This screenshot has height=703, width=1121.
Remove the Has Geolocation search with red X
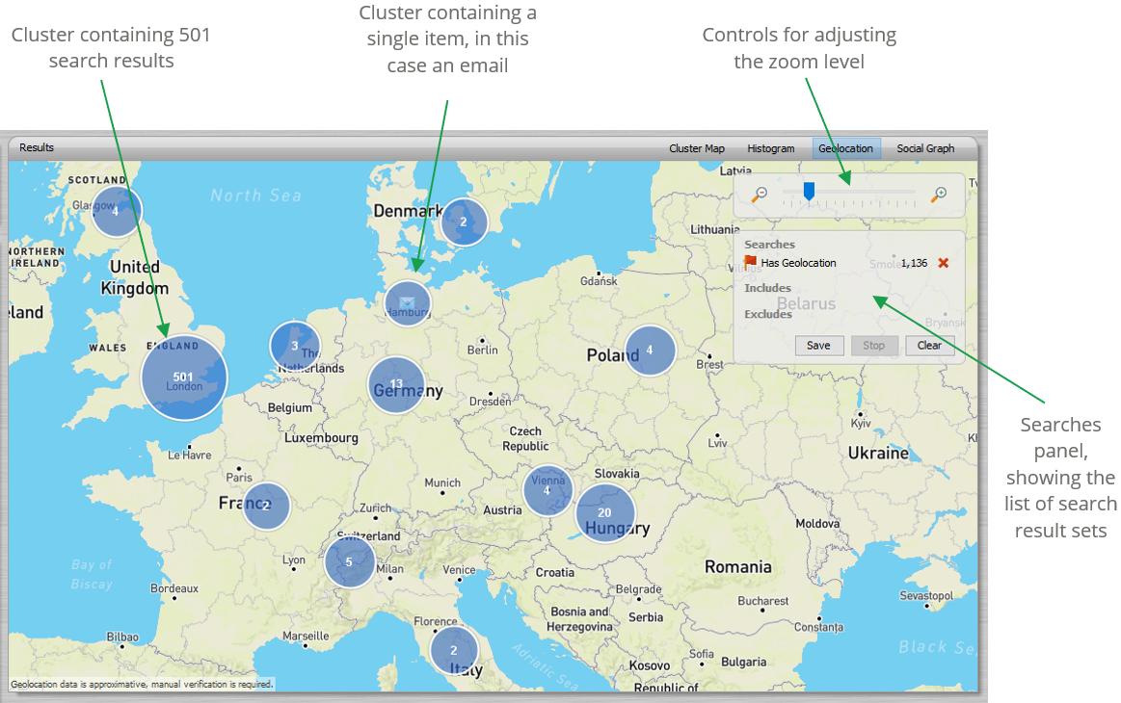pos(944,263)
